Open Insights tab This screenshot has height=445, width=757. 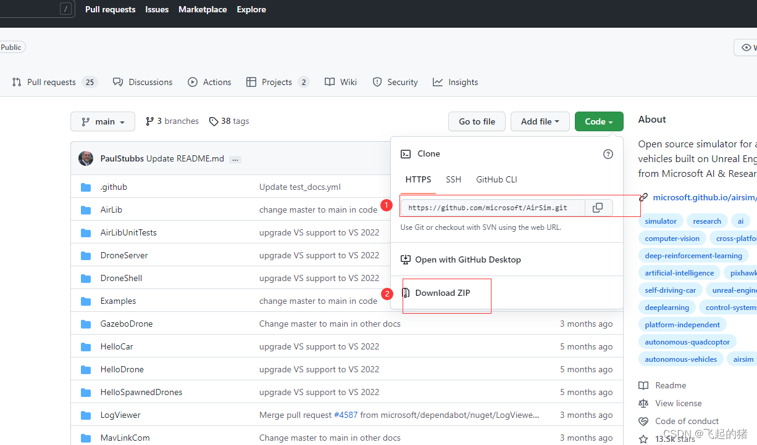click(456, 82)
